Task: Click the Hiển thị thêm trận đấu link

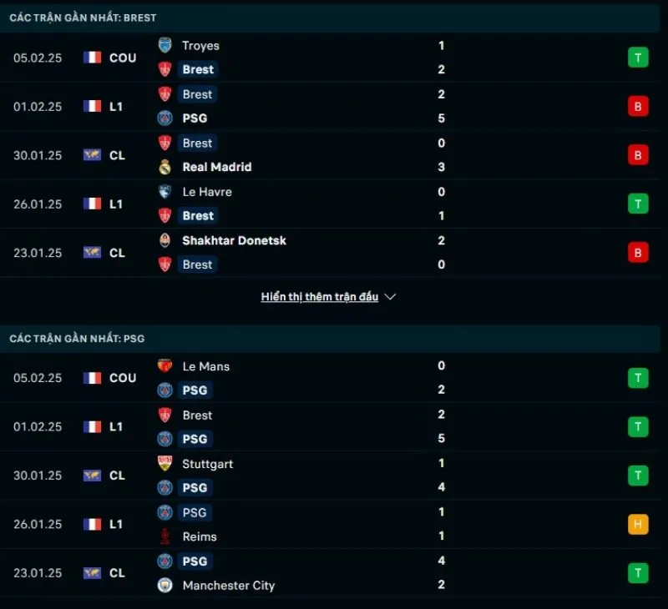Action: pos(320,296)
